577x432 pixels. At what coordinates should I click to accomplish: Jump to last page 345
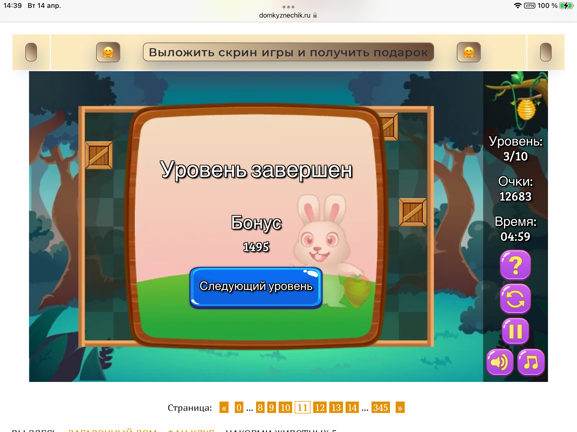point(380,408)
